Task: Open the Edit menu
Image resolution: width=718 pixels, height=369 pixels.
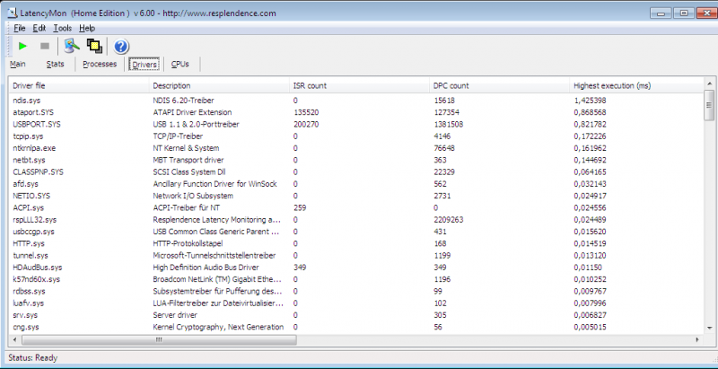Action: click(39, 29)
